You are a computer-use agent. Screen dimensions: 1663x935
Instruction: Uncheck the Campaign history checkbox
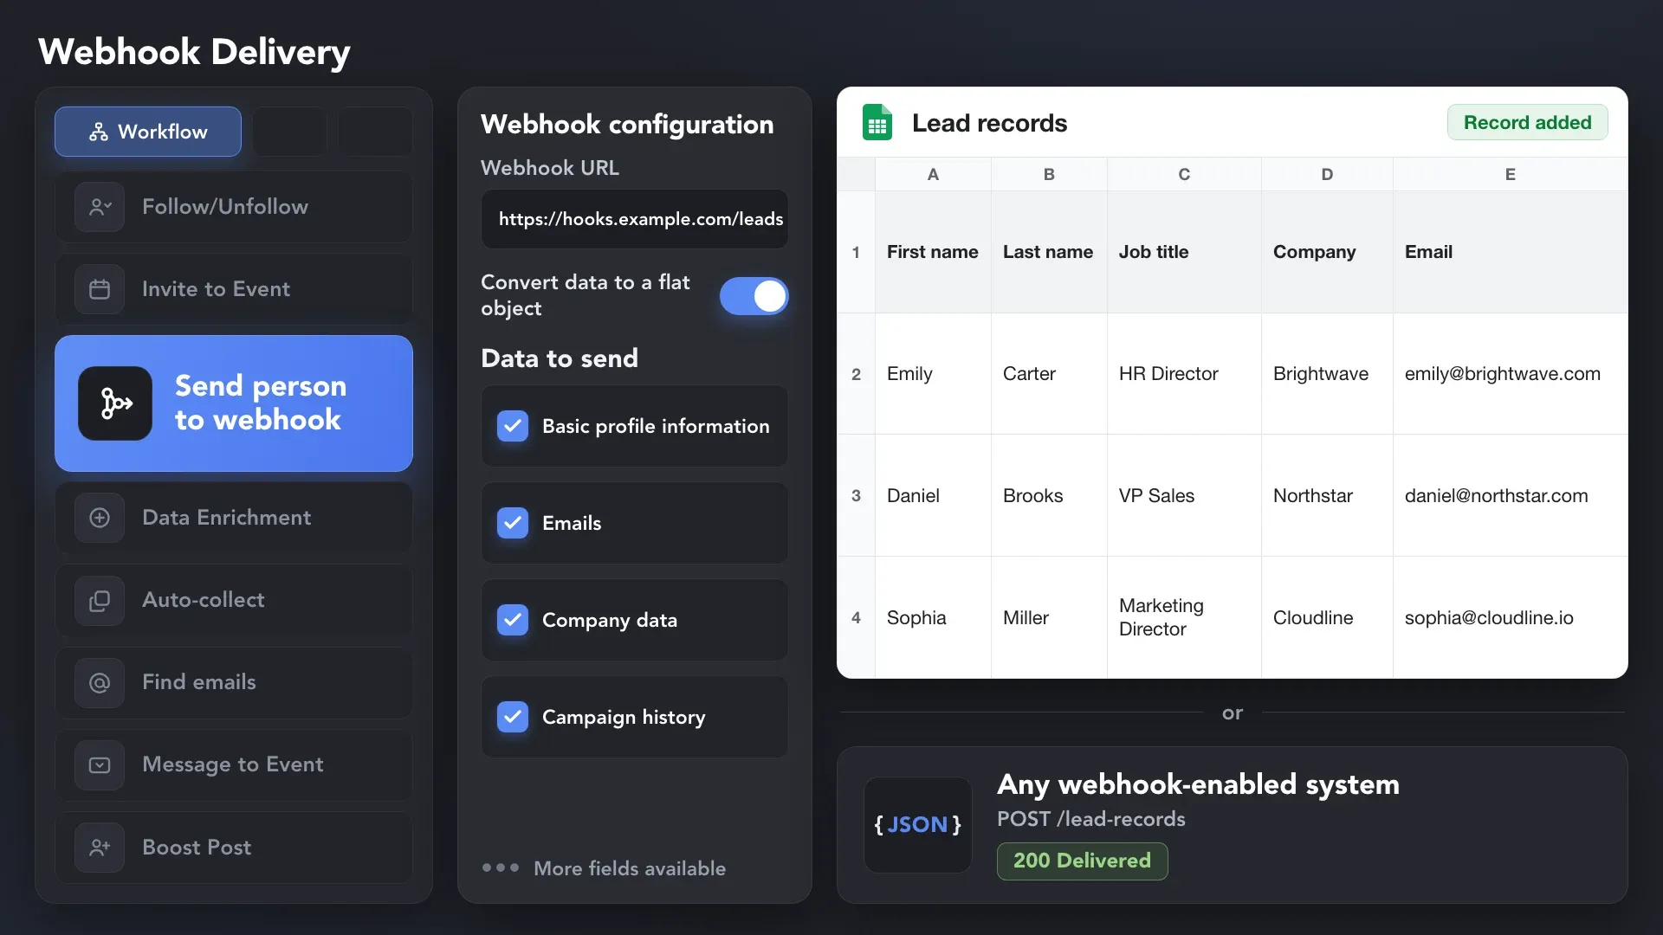[513, 717]
